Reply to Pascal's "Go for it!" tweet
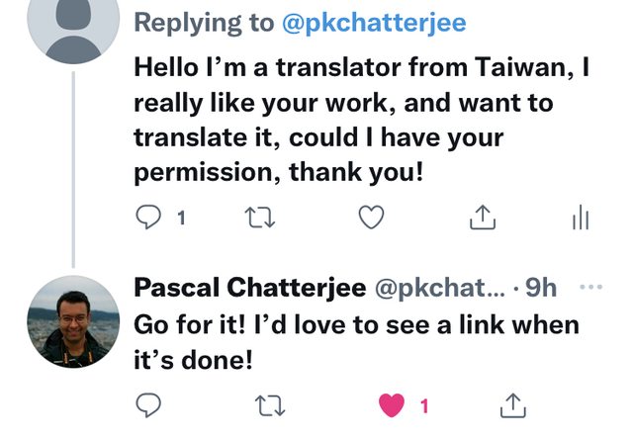633x440 pixels. (147, 404)
